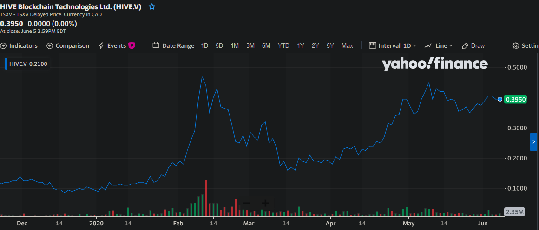Screen dimensions: 539x230
Task: Select the YTD range
Action: 283,45
